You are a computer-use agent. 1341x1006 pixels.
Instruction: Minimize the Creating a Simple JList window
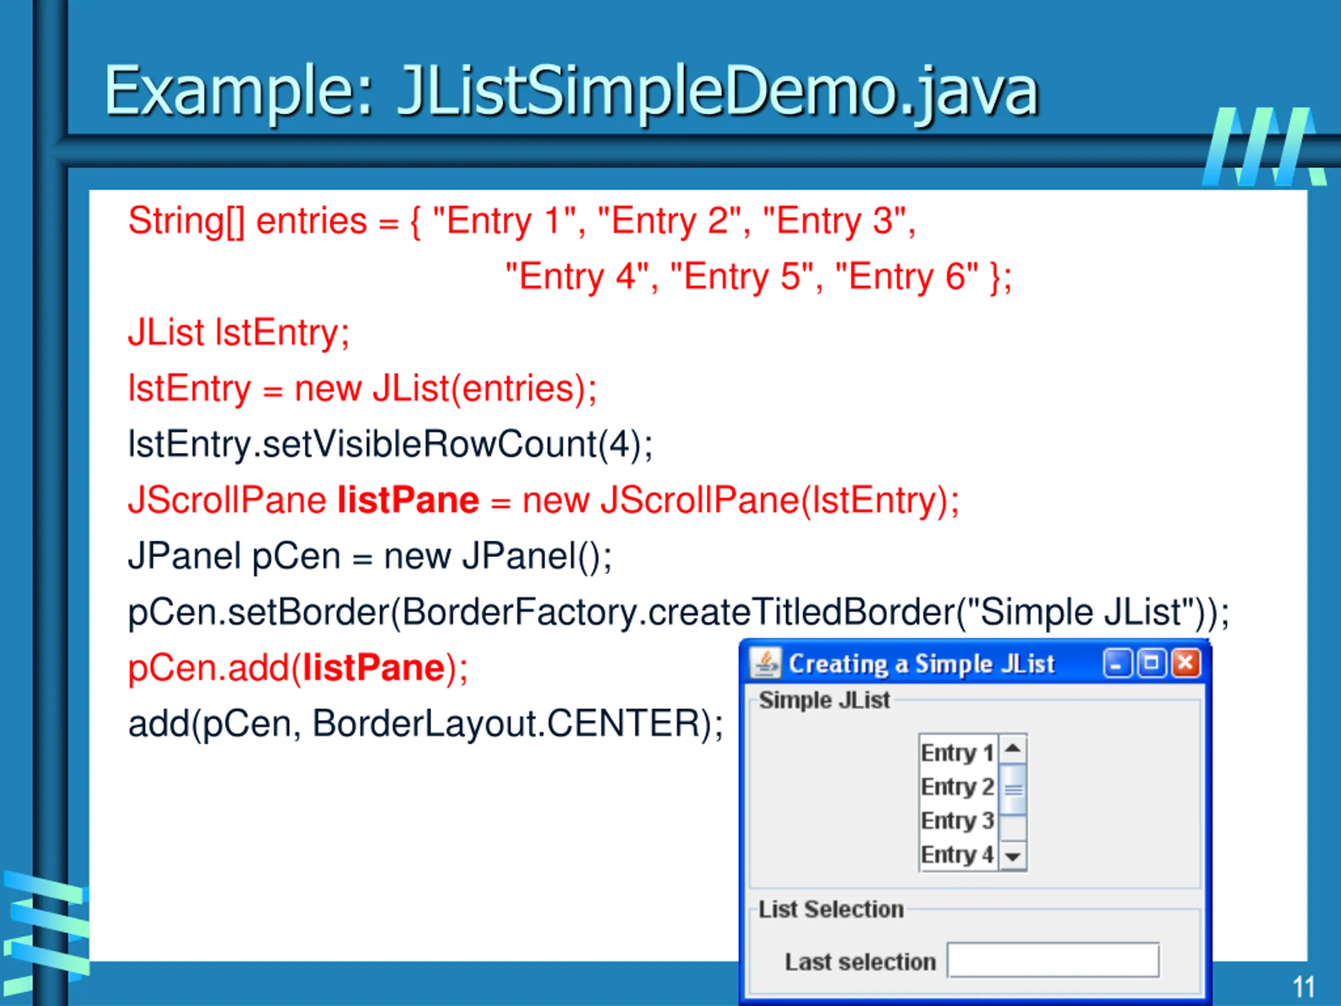(1117, 663)
